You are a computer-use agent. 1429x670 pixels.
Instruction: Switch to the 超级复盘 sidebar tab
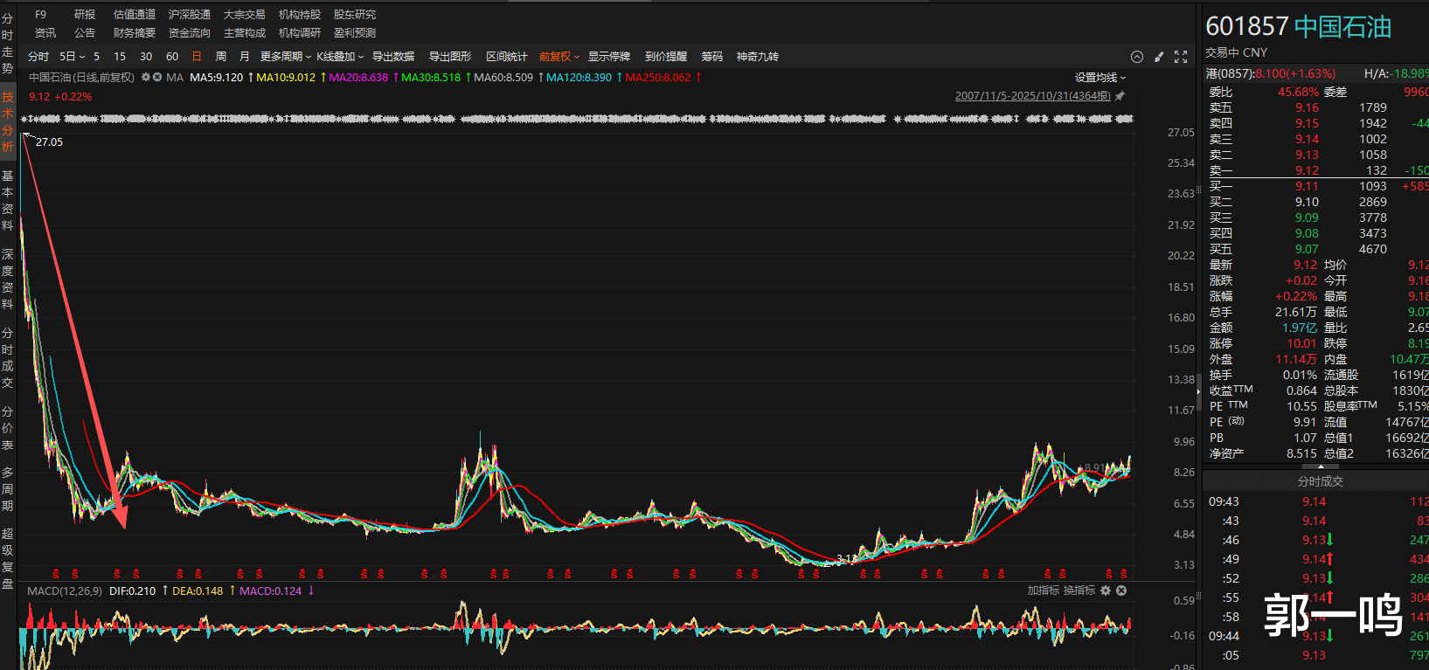[8, 558]
